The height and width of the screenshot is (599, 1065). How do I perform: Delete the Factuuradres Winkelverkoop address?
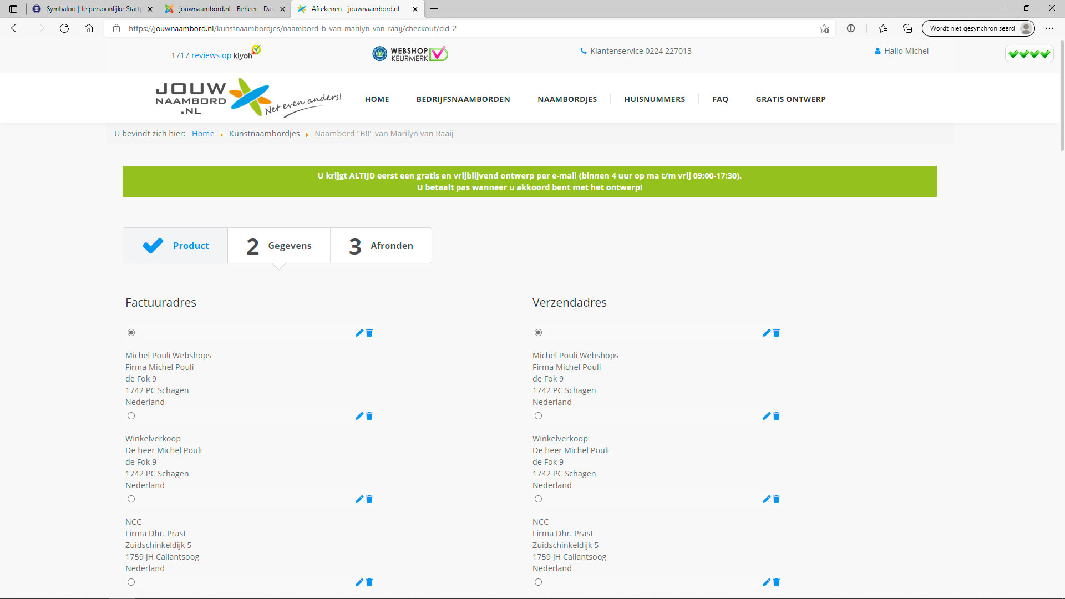pos(369,416)
